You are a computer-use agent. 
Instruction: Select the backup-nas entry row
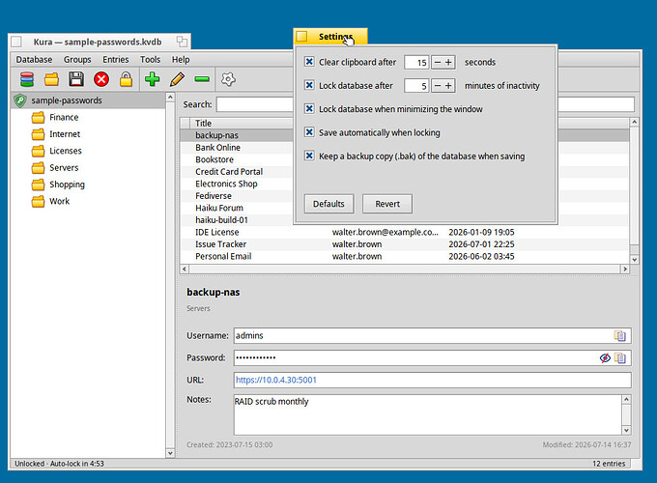[x=237, y=135]
